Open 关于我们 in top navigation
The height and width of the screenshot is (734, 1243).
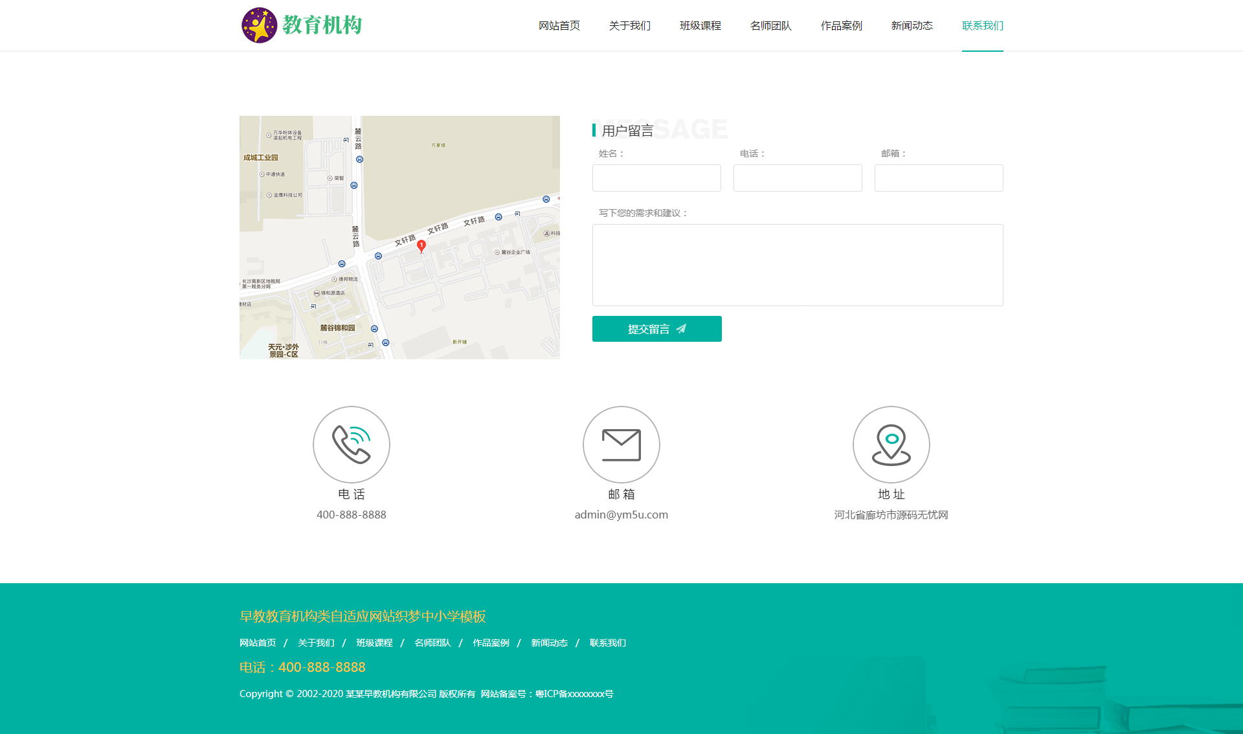[x=630, y=26]
